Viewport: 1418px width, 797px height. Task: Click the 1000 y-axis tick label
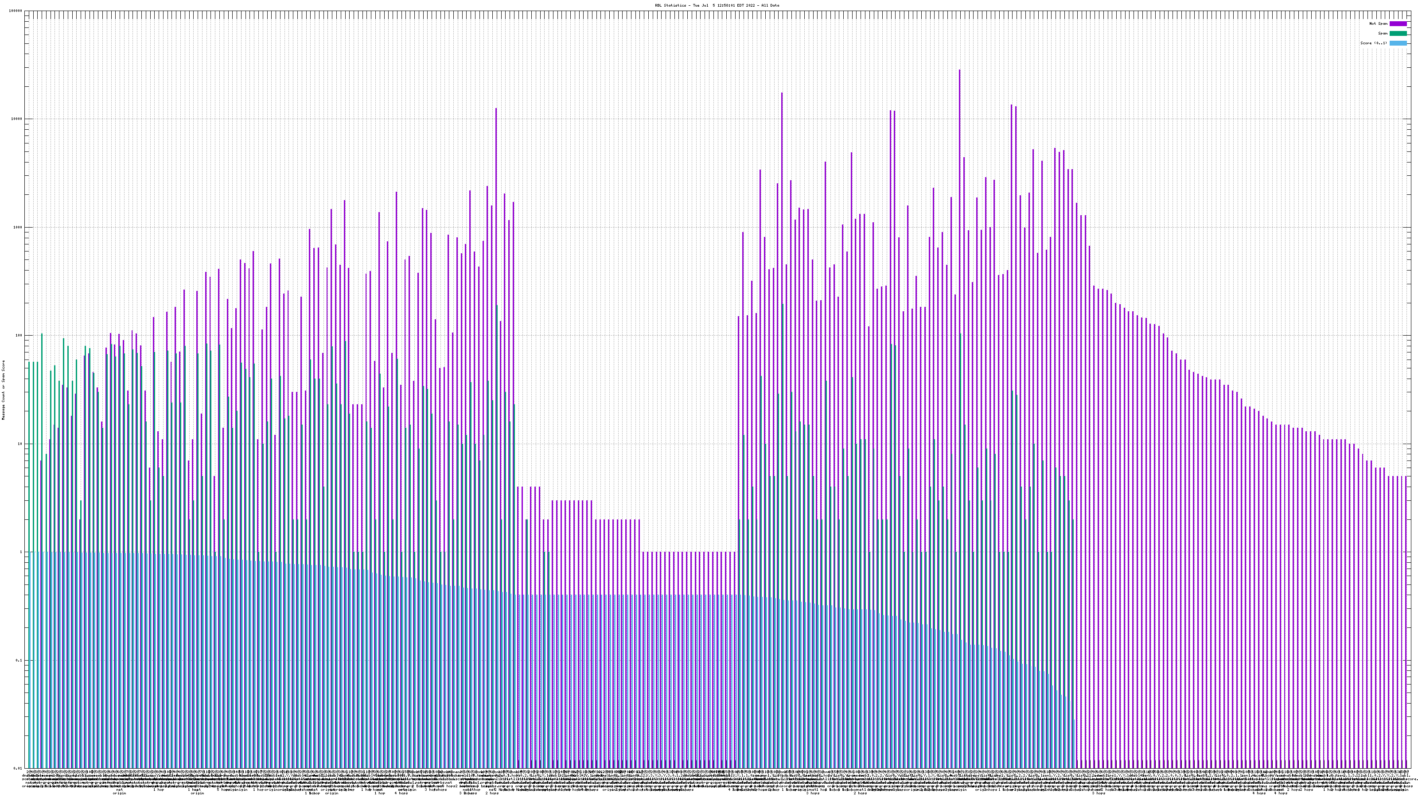point(18,227)
